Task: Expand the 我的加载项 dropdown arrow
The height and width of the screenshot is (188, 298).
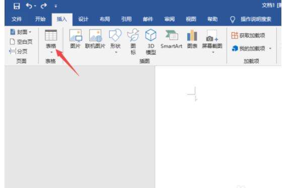Action: (270, 49)
